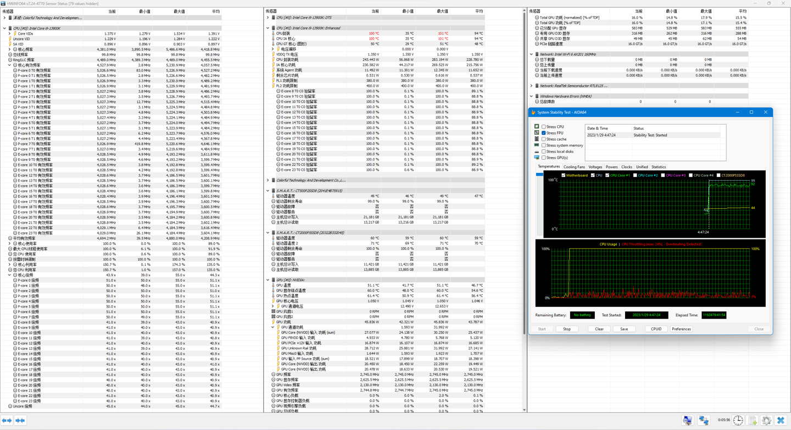Open the Statistics tab in AIDA64
Viewport: 791px width, 430px height.
click(x=659, y=167)
